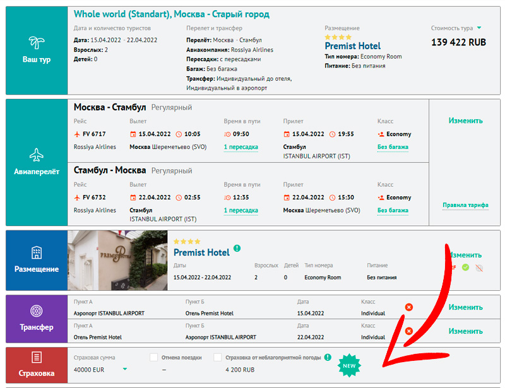Open the Premist Hotel photo thumbnail

(x=117, y=260)
